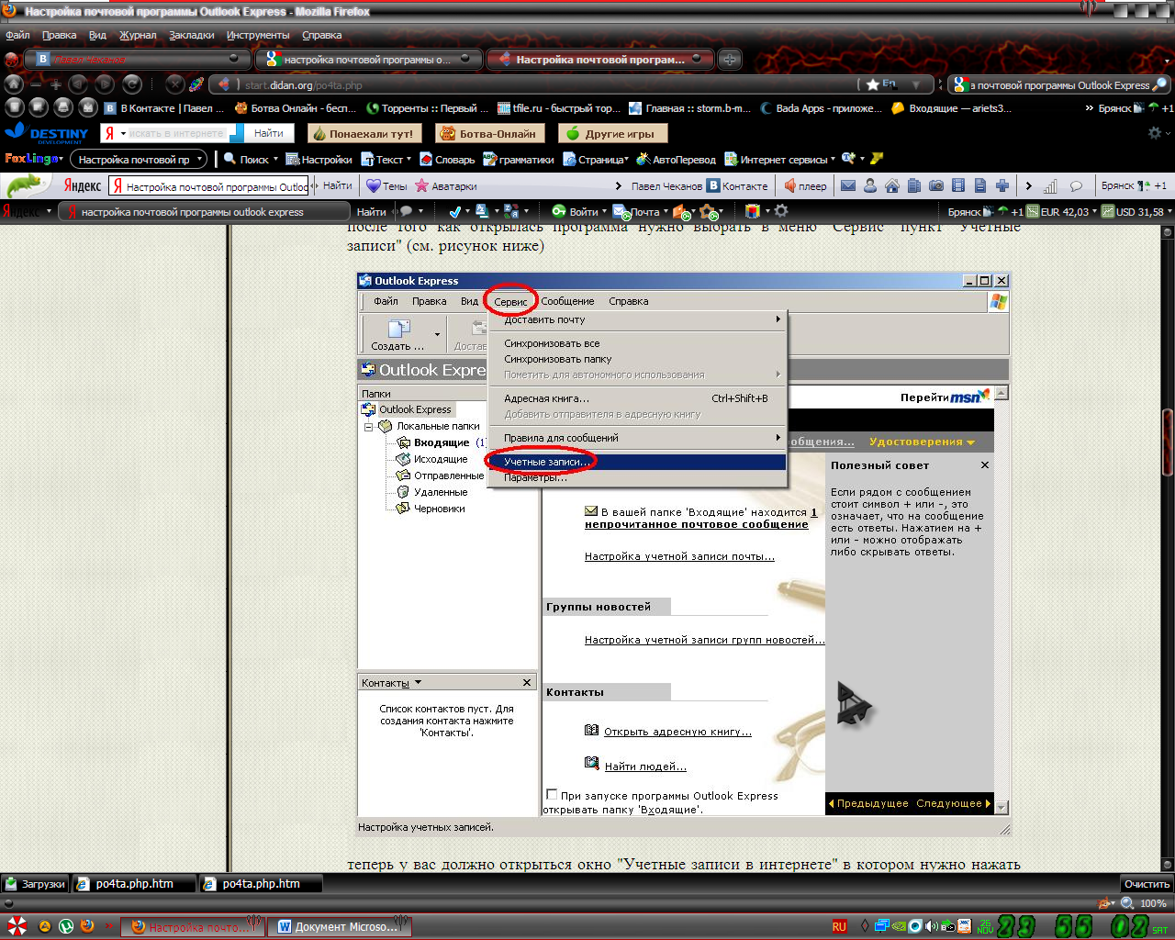Screen dimensions: 1175x940
Task: Click the gear icon on Destiny toolbar
Action: 1155,133
